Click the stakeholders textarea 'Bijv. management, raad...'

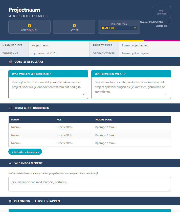tap(89, 184)
